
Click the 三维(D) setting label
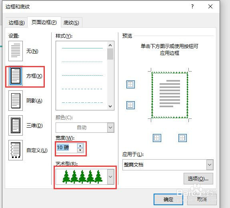click(x=35, y=126)
